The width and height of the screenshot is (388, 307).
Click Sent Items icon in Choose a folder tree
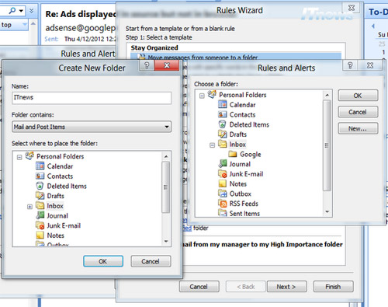[x=223, y=213]
